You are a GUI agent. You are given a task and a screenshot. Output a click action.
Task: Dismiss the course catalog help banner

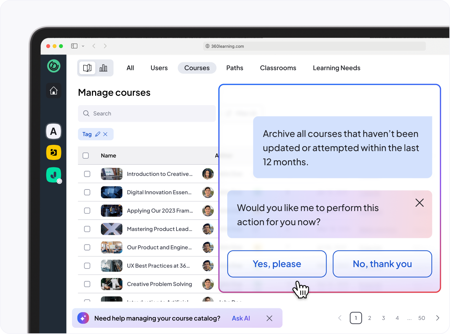269,318
